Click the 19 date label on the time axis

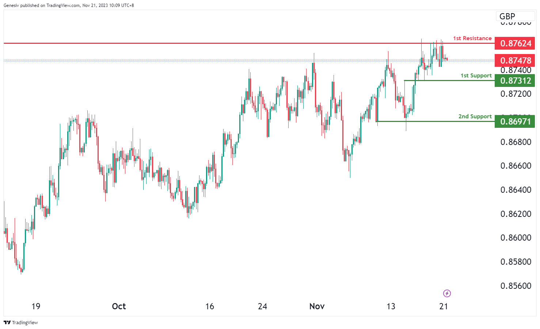36,306
